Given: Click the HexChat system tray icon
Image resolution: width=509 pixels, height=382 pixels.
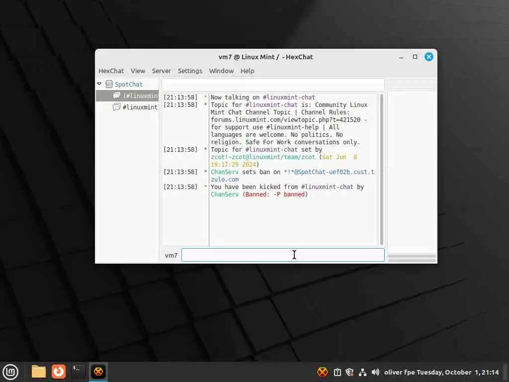Looking at the screenshot, I should point(322,372).
